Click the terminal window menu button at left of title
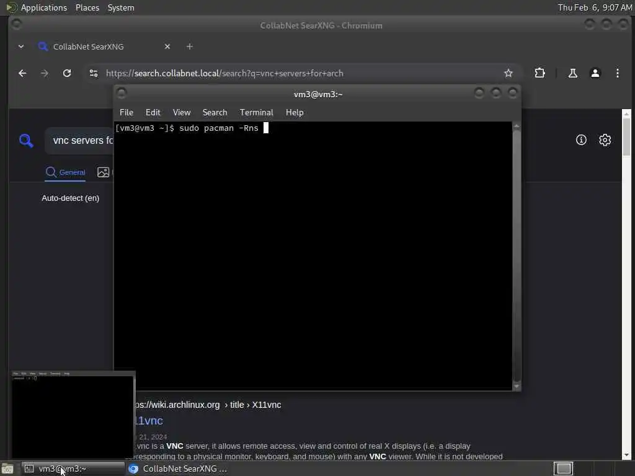The image size is (635, 476). (122, 94)
